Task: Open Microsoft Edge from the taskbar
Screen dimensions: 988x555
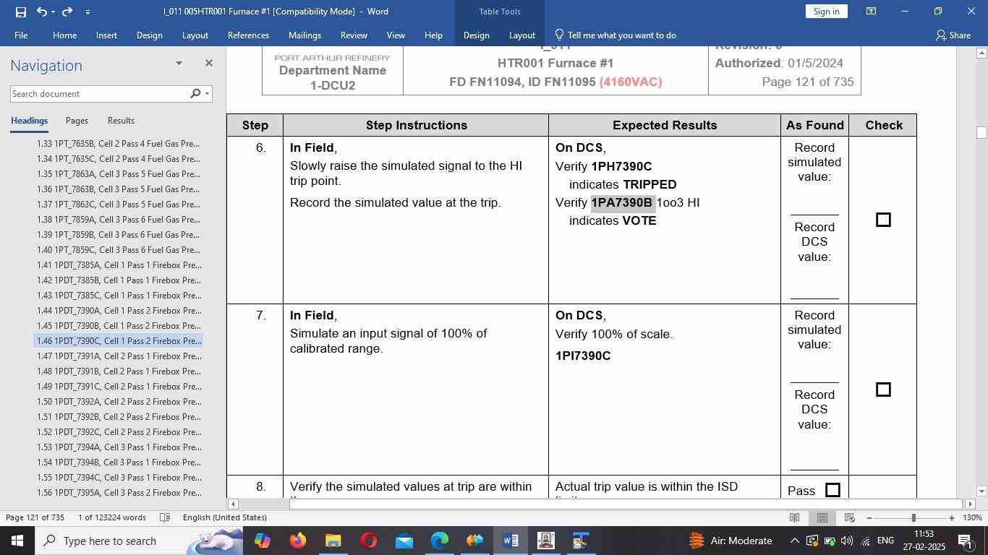Action: click(439, 541)
